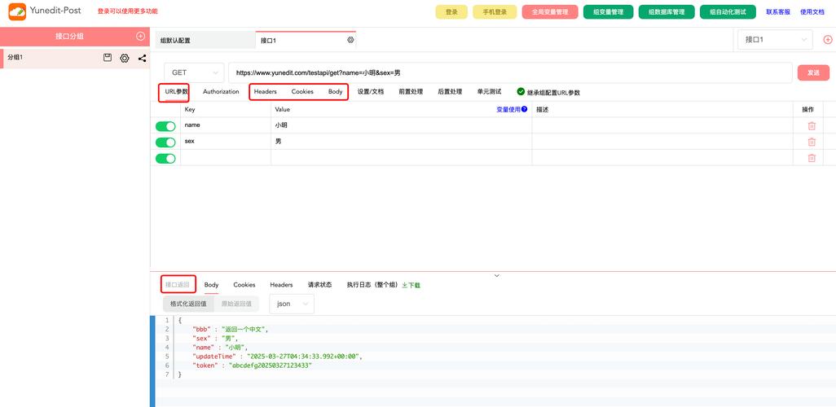Toggle 继承组配置URL参数 checkbox
Viewport: 836px width, 407px height.
521,92
